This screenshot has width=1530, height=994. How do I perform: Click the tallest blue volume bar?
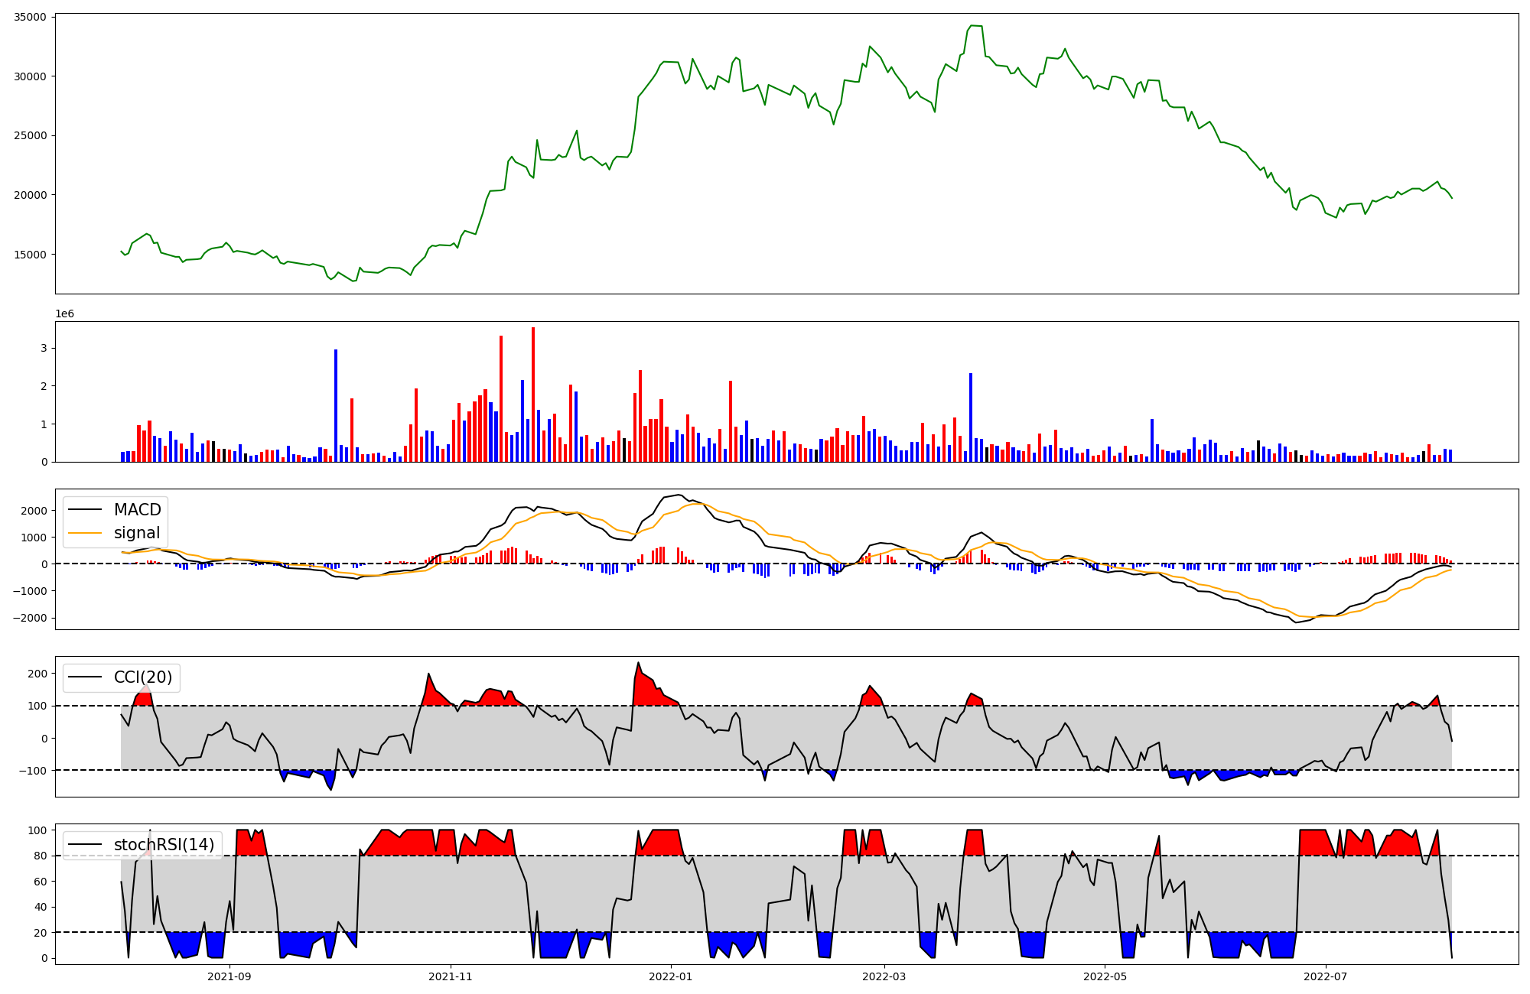(x=336, y=405)
